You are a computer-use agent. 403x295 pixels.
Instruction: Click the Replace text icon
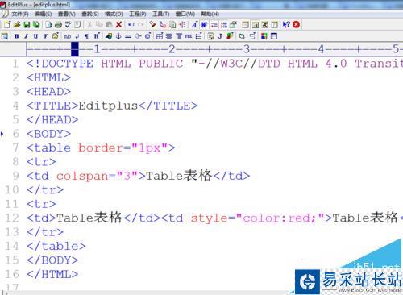click(163, 25)
